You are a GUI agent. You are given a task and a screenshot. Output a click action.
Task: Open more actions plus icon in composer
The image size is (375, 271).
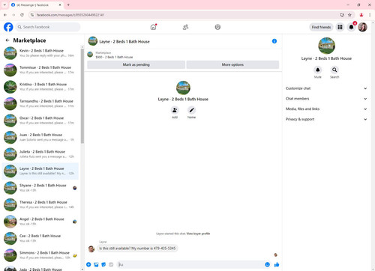[x=88, y=264]
